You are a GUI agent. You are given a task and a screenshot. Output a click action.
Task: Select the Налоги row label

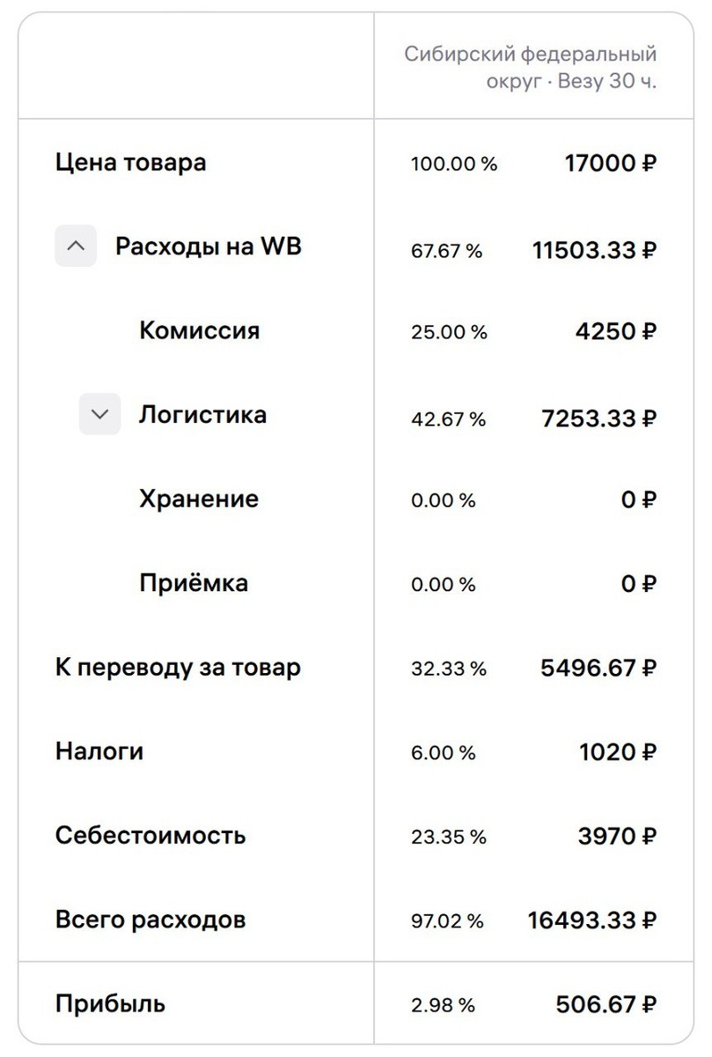(x=99, y=751)
